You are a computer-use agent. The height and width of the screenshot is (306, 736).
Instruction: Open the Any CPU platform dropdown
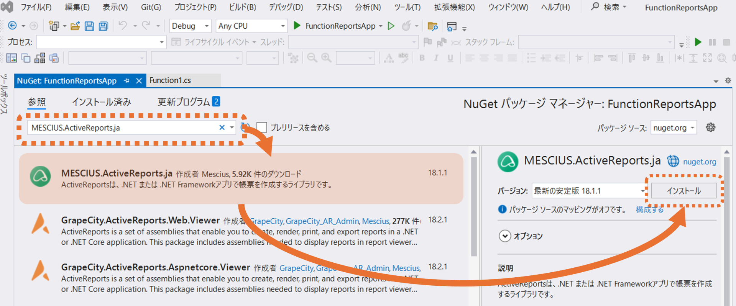point(251,26)
